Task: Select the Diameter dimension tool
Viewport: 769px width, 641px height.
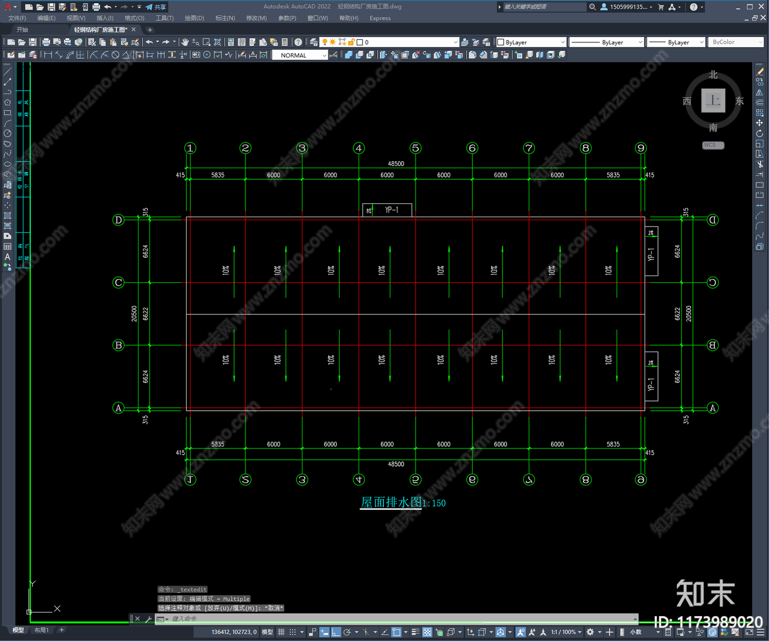Action: coord(115,55)
